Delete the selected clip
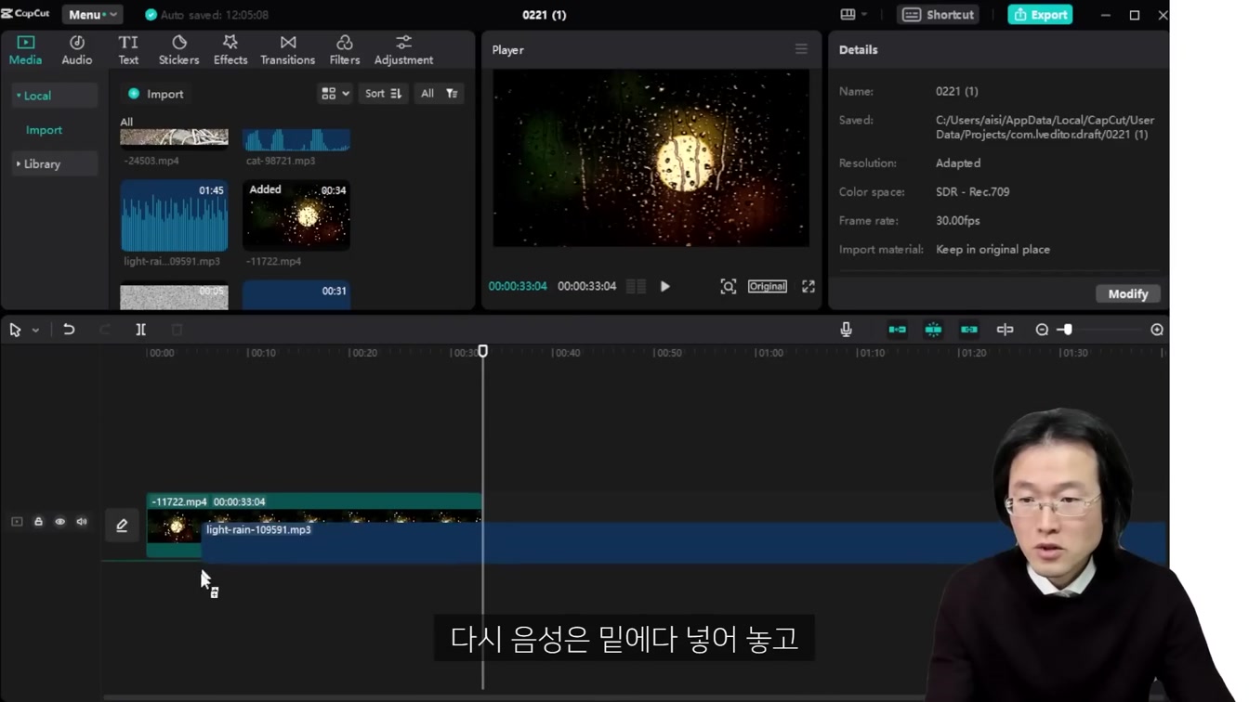This screenshot has height=702, width=1249. pos(177,330)
